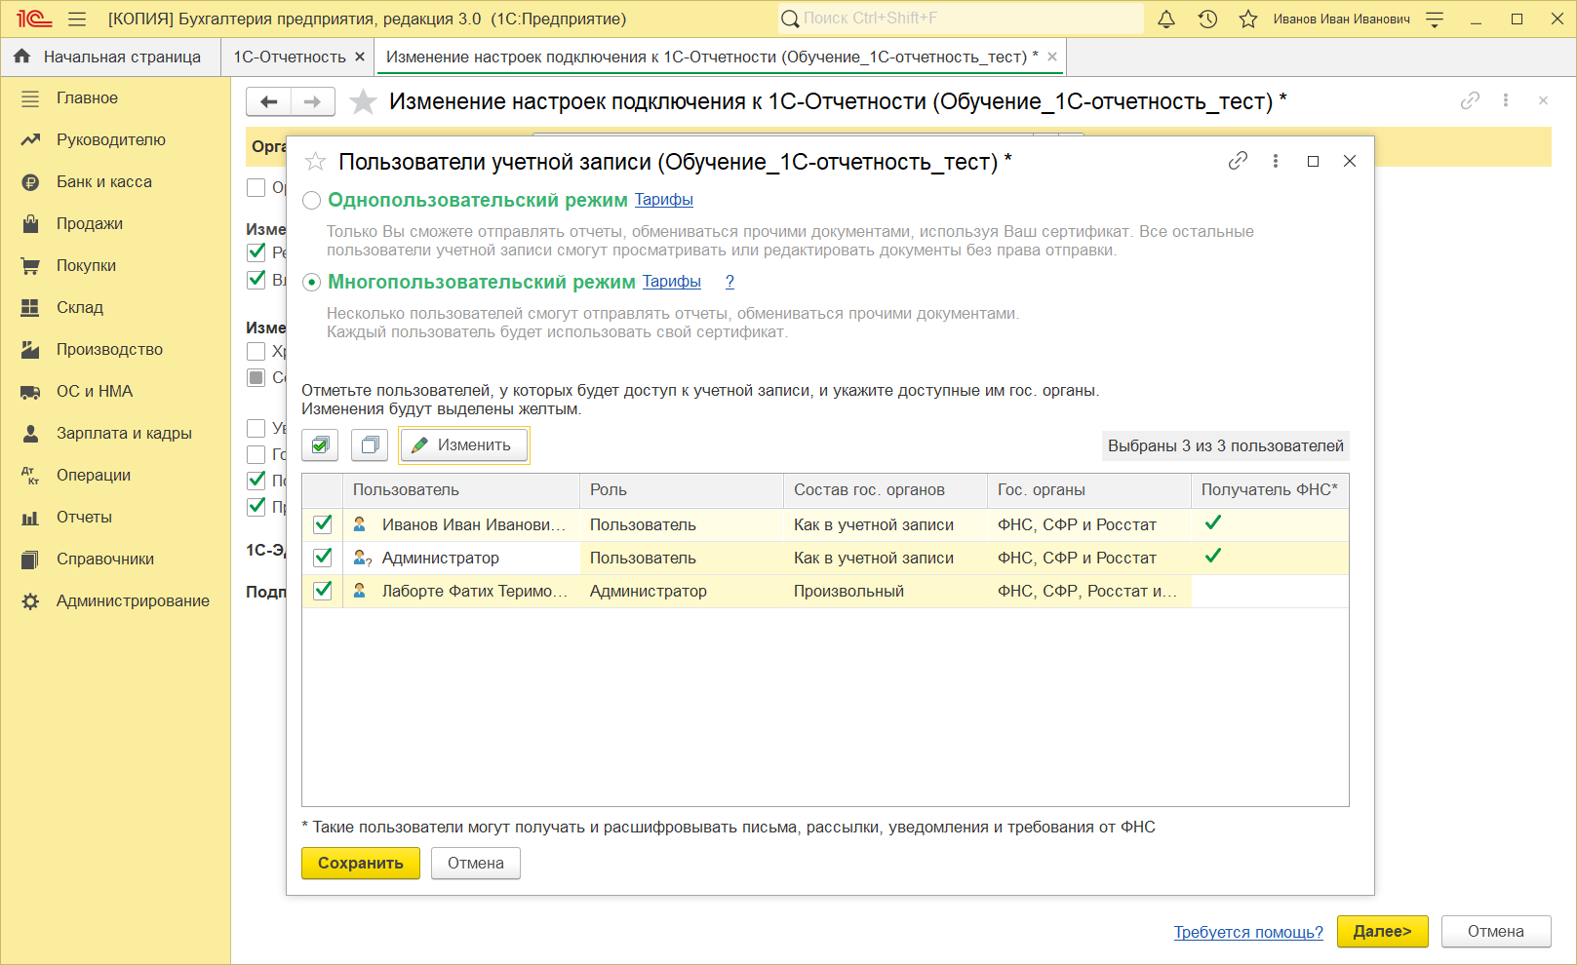Click the Зарплата и кадры person icon
This screenshot has height=965, width=1577.
click(x=30, y=433)
